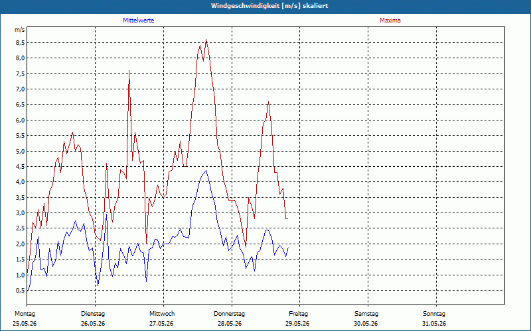Click the '3,0' y-axis value
This screenshot has width=531, height=331.
point(21,213)
